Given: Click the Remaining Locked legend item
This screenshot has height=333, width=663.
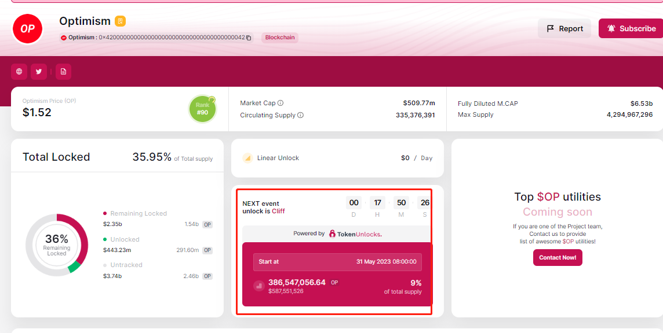Looking at the screenshot, I should tap(135, 213).
